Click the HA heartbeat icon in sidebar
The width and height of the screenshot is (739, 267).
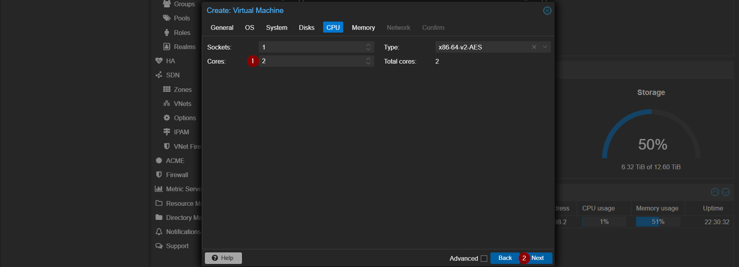tap(159, 61)
